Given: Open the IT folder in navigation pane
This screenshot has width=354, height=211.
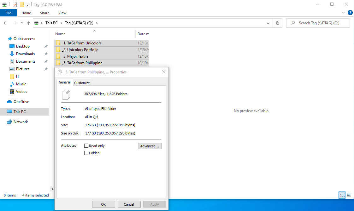Looking at the screenshot, I should coord(17,77).
